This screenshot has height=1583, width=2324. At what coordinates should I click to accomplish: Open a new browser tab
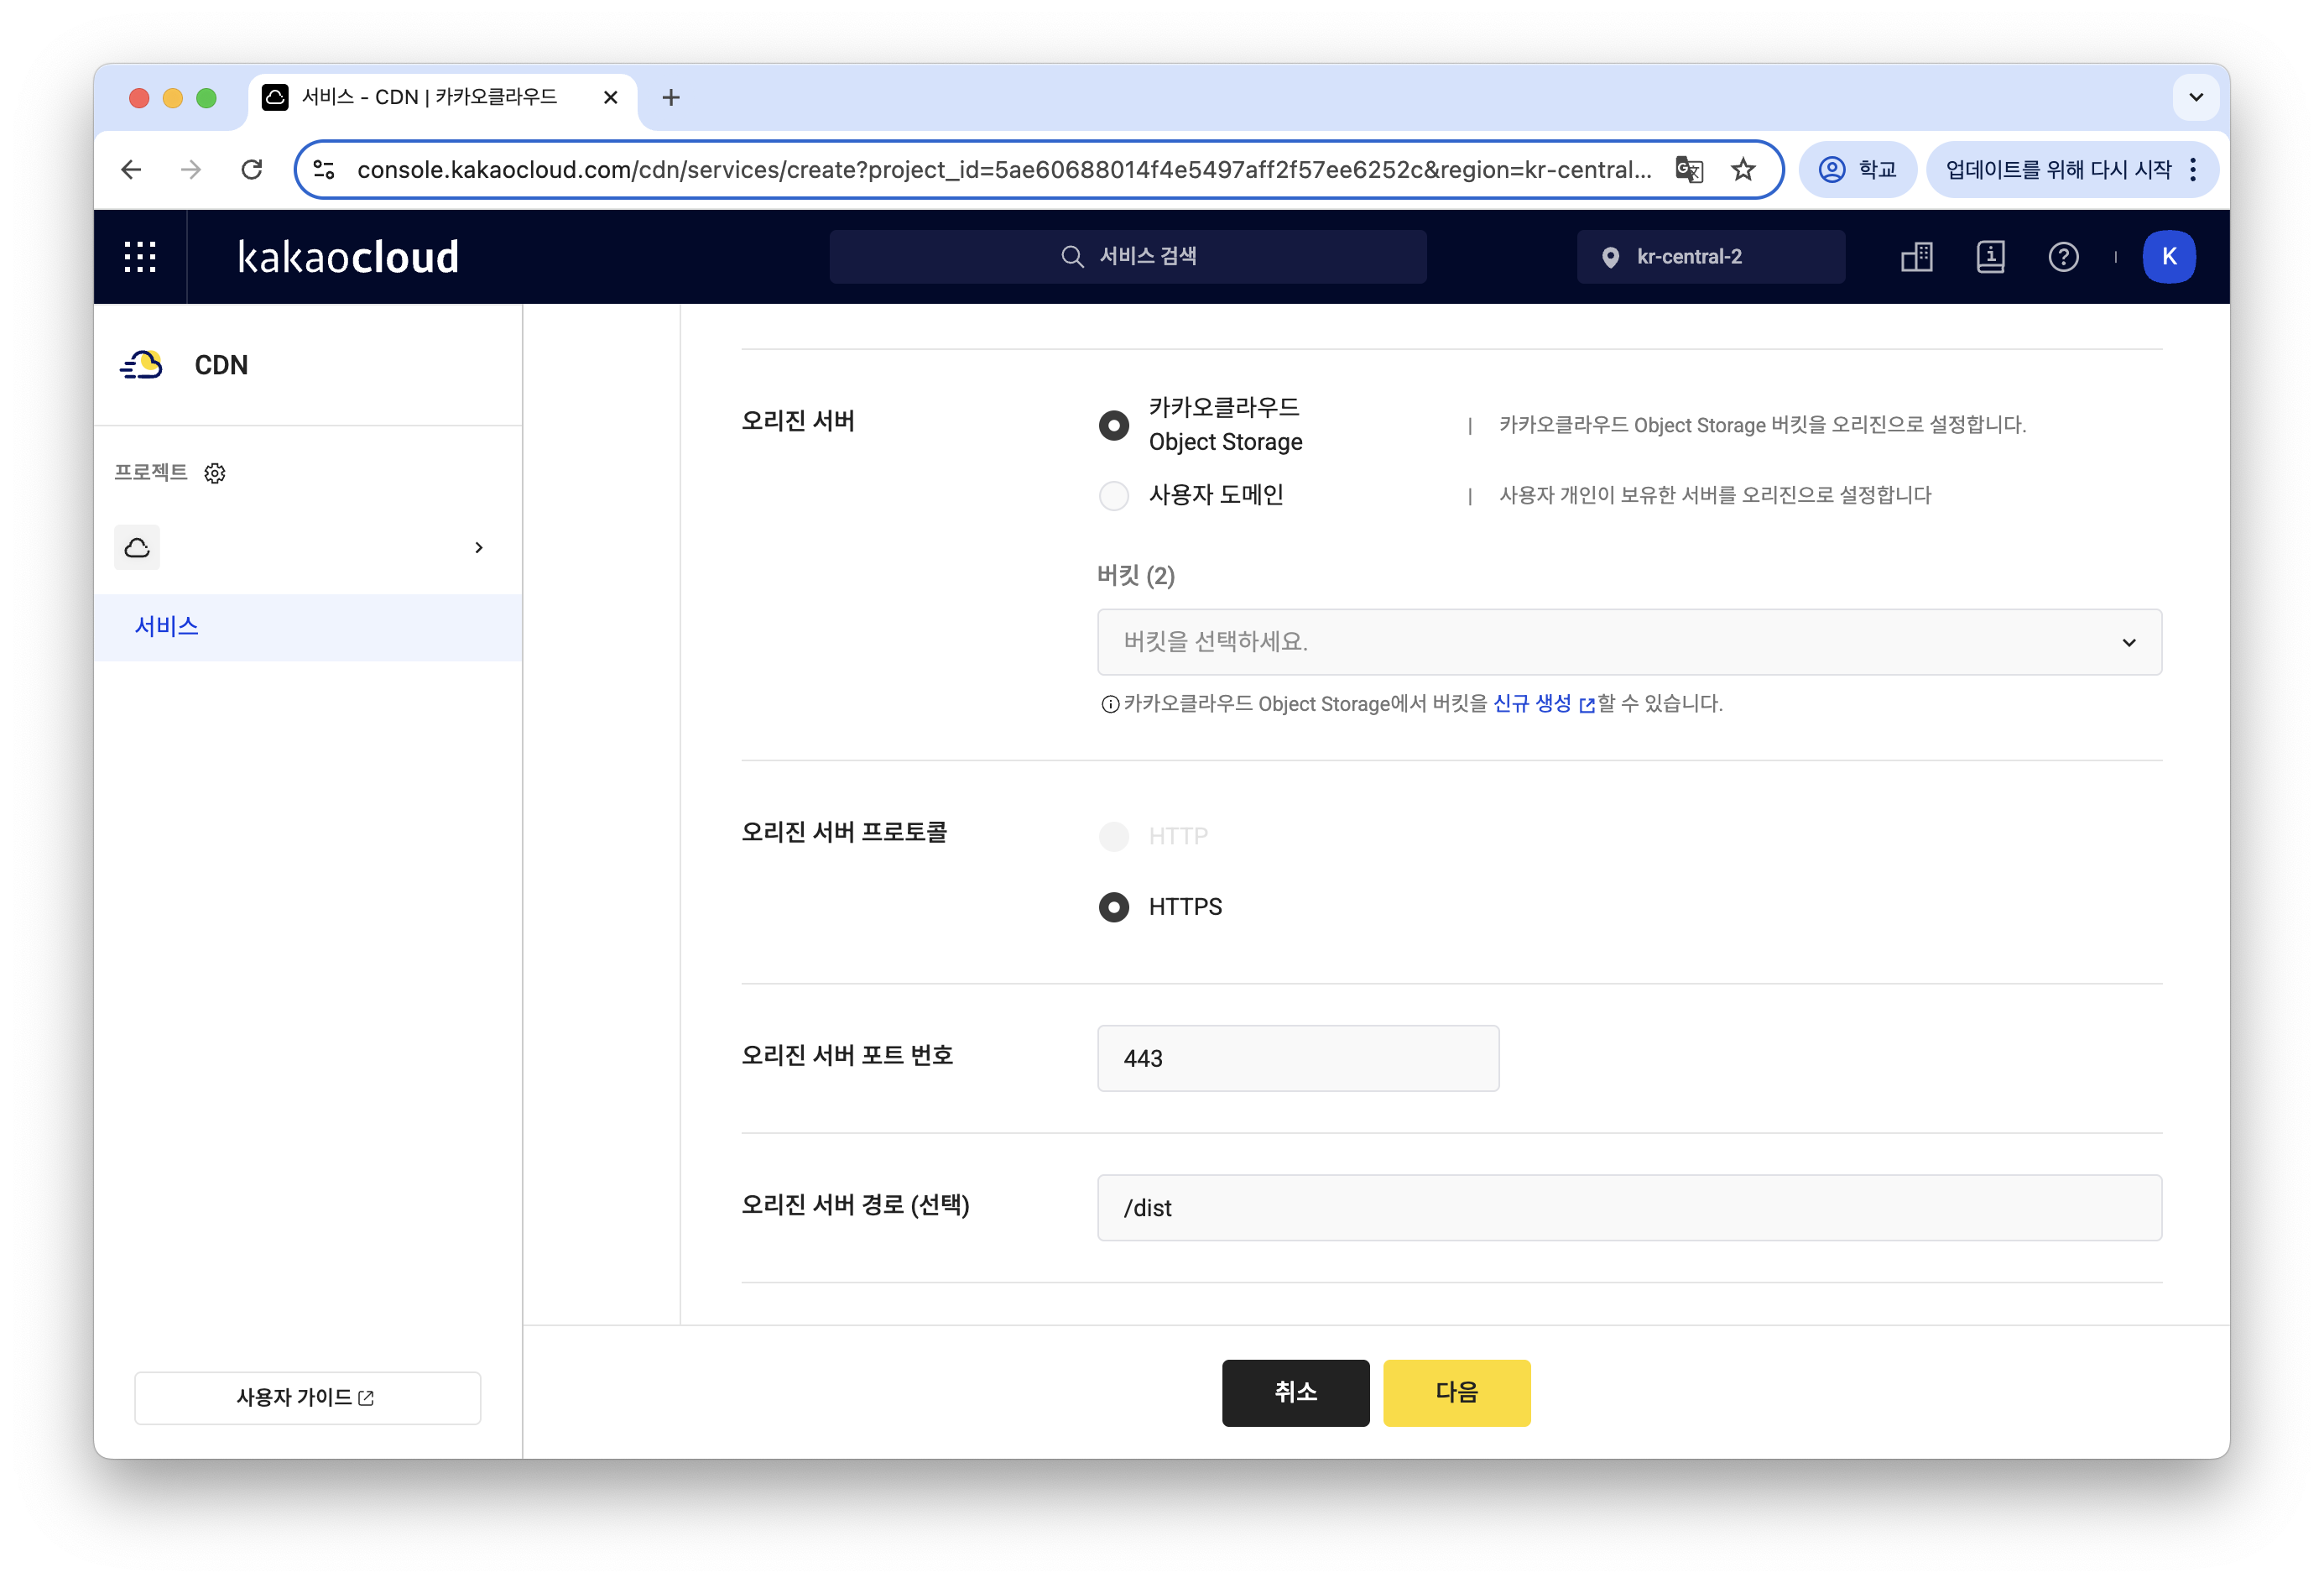pyautogui.click(x=671, y=97)
